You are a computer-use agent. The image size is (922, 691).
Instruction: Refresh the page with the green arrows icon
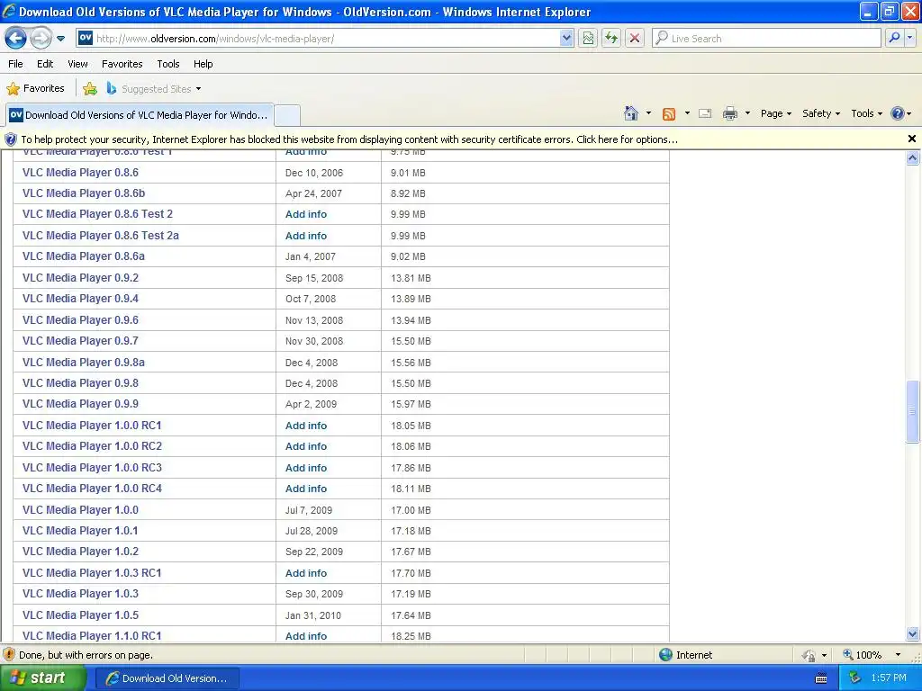611,38
